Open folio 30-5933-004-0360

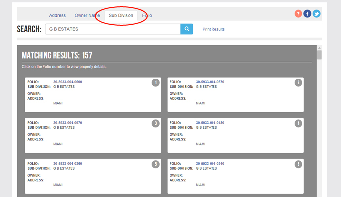[68, 164]
